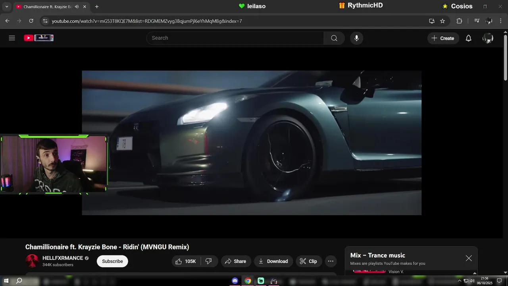Open YouTube notifications bell
This screenshot has height=286, width=508.
(468, 38)
